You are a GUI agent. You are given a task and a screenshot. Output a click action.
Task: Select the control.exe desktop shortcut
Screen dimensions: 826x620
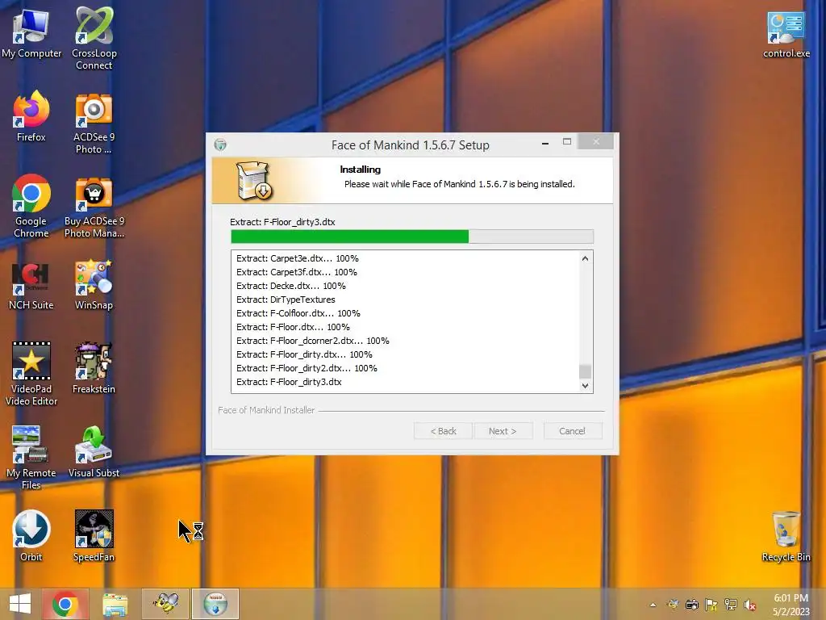click(x=786, y=35)
